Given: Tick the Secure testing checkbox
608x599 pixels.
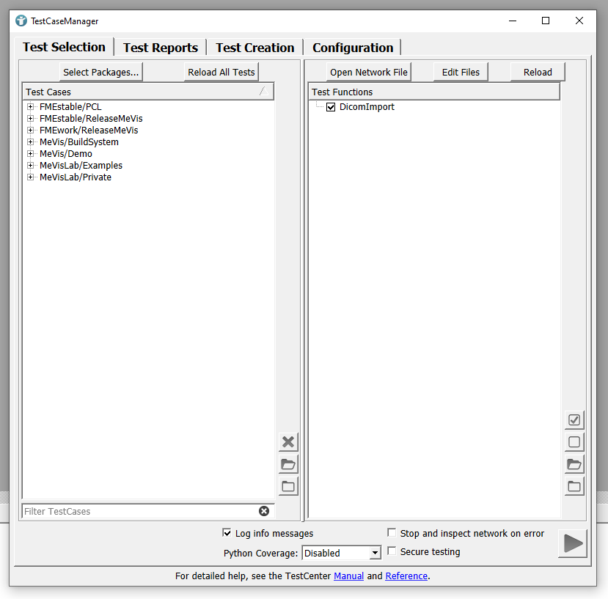Looking at the screenshot, I should [x=392, y=551].
